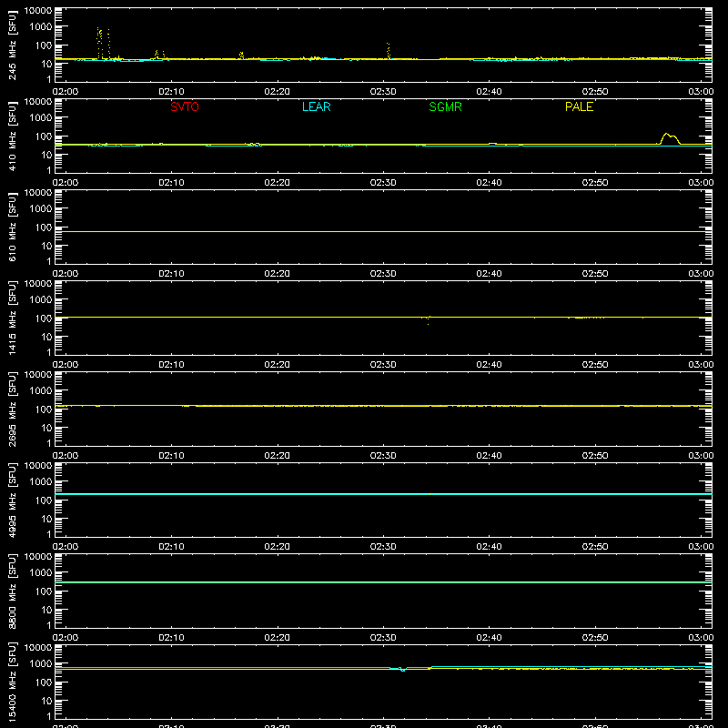Click the tall 245 MHz dotted spike after 02:03
This screenshot has width=728, height=728.
99,43
